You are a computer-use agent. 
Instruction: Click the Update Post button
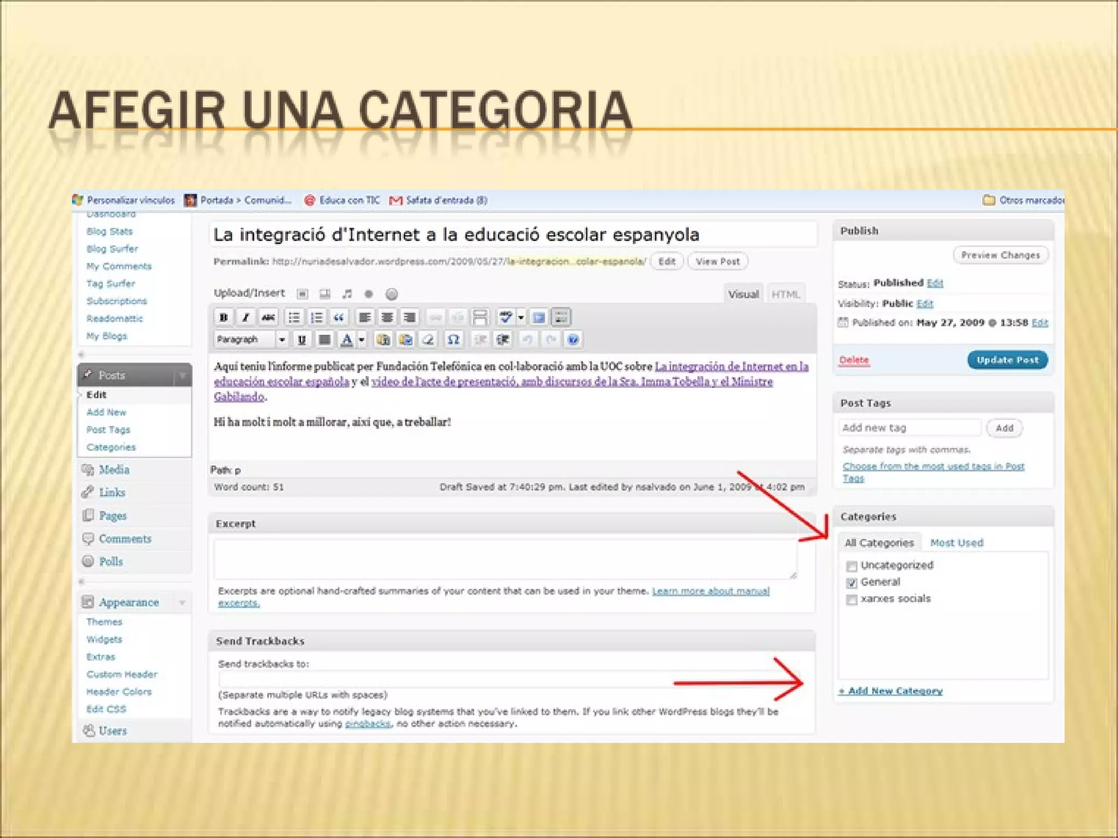pos(1007,360)
